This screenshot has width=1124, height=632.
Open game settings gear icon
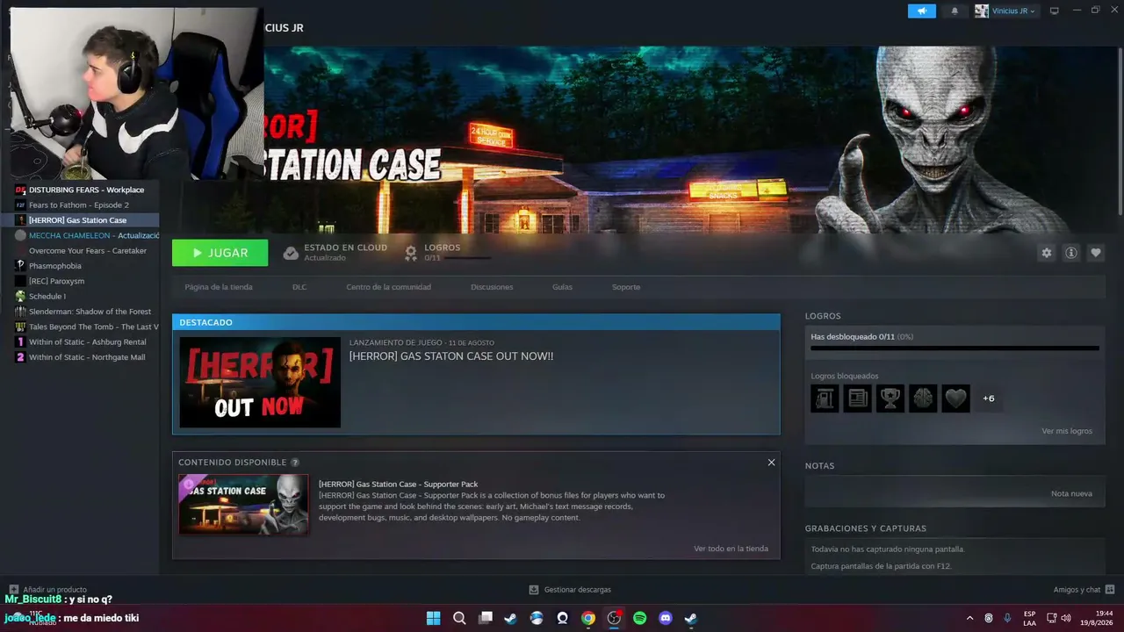coord(1046,253)
